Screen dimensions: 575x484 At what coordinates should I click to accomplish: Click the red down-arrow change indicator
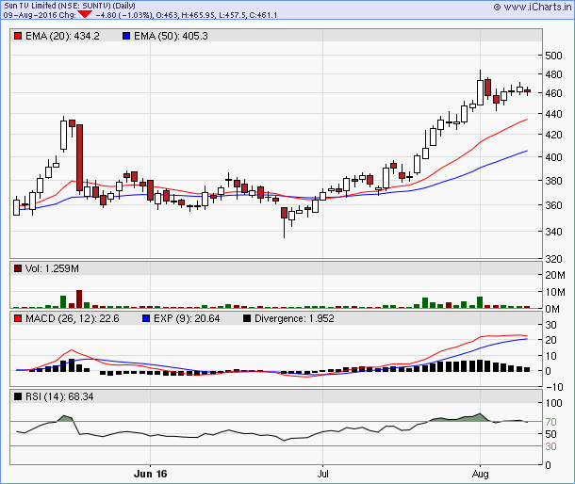coord(85,14)
